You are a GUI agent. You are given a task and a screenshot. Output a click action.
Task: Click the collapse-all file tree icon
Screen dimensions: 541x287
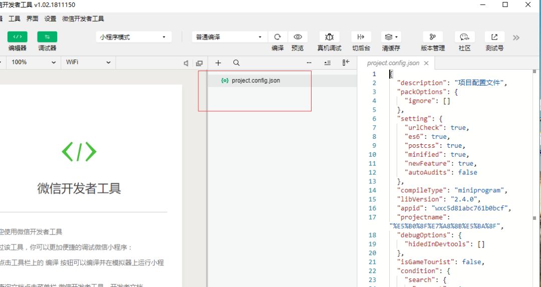(328, 63)
